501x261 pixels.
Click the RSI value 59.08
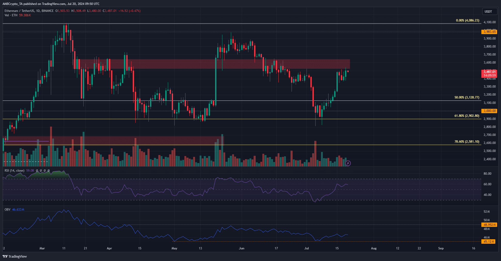tap(30, 171)
